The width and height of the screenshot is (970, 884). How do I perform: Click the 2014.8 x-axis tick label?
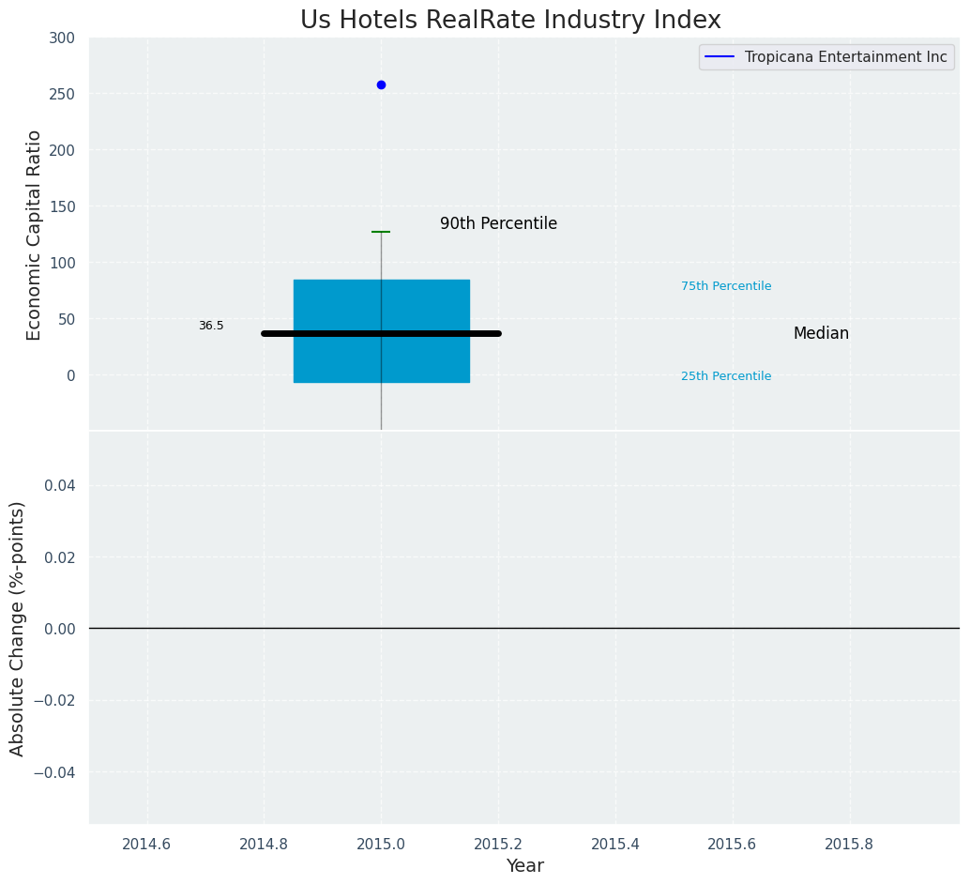[265, 844]
